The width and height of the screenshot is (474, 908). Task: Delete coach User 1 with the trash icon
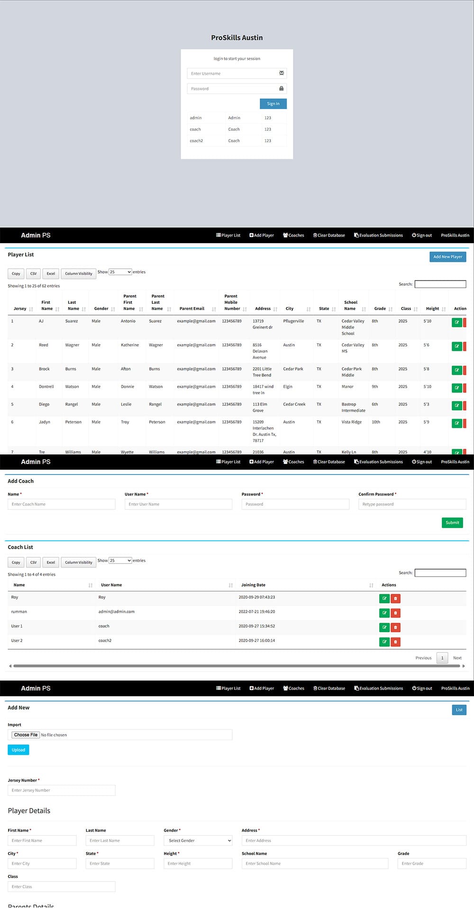(x=395, y=627)
